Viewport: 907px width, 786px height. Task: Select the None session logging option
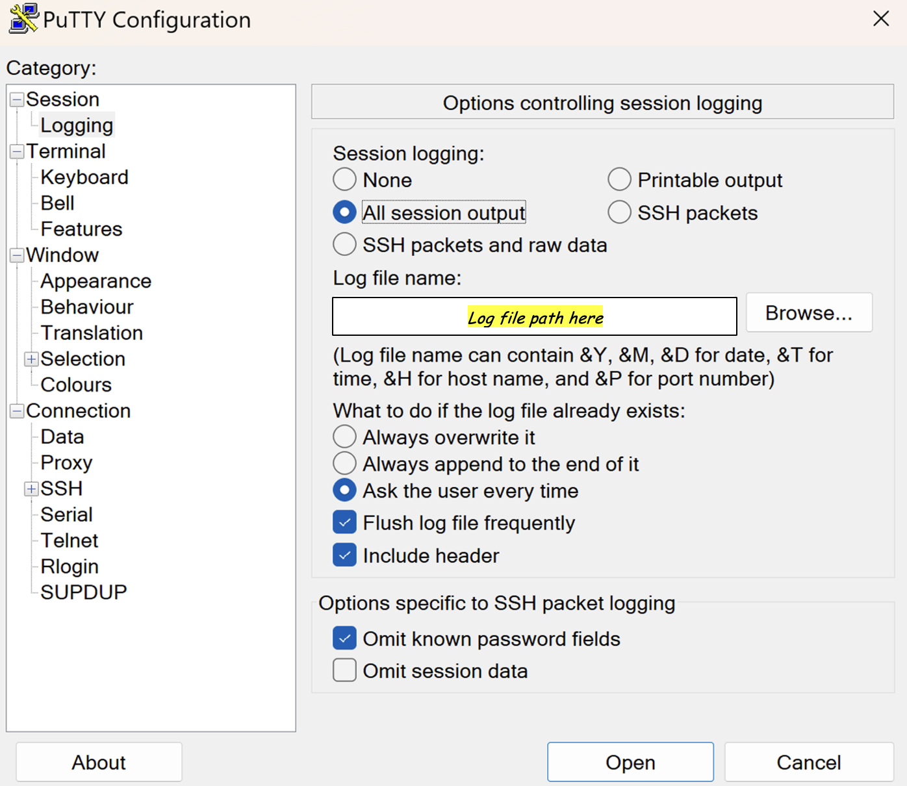pos(344,180)
